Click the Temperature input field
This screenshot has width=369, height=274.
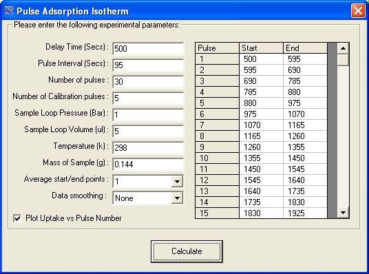148,147
